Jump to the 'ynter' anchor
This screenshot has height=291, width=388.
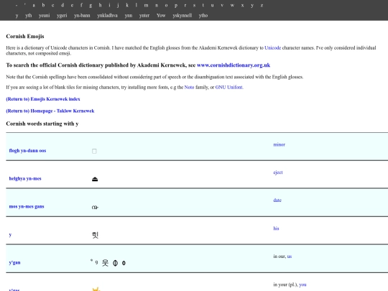(x=144, y=15)
